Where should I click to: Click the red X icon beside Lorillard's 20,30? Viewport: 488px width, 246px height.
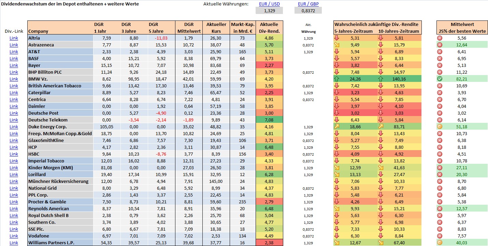[x=440, y=174]
